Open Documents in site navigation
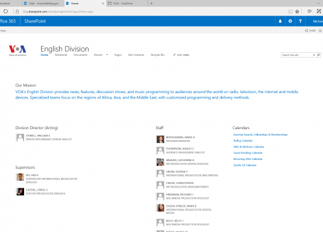 [x=81, y=55]
